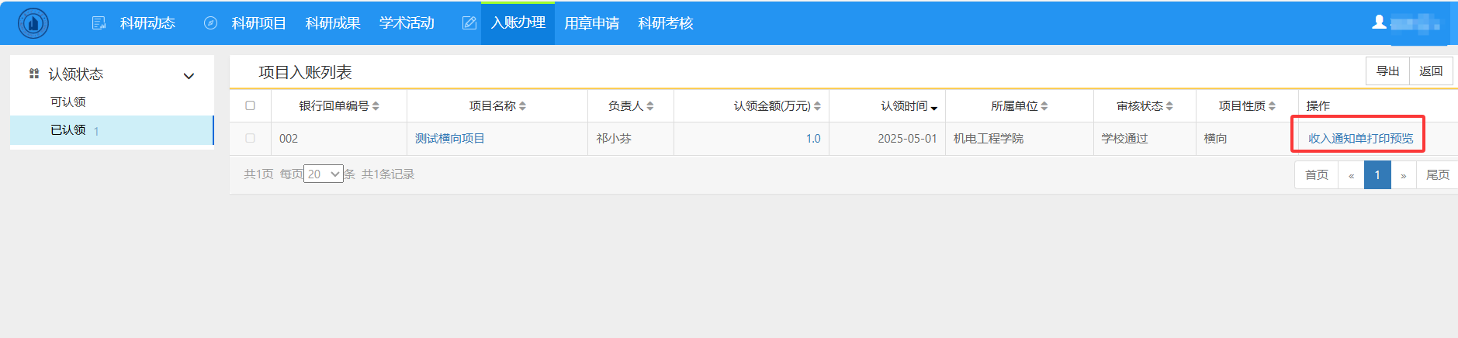Click the edit icon beside 入账办理
Viewport: 1458px width, 338px height.
pos(469,23)
